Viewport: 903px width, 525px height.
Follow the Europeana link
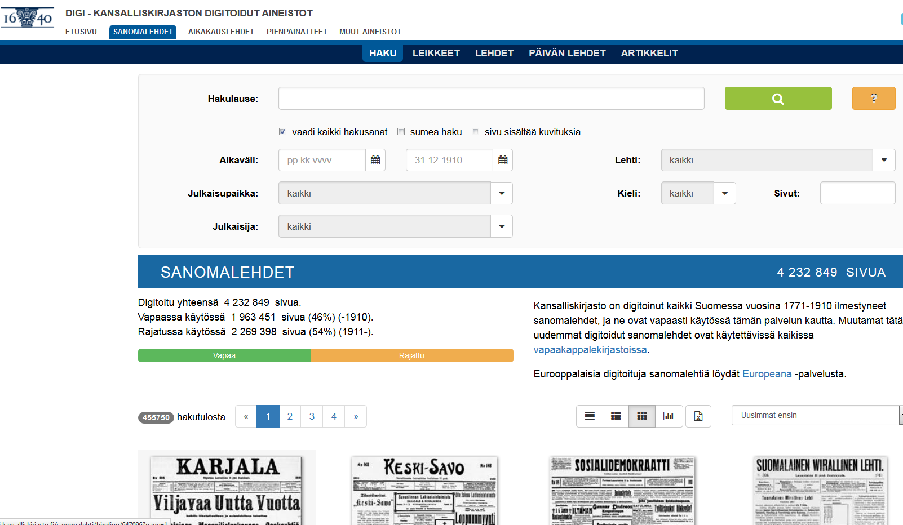point(767,374)
